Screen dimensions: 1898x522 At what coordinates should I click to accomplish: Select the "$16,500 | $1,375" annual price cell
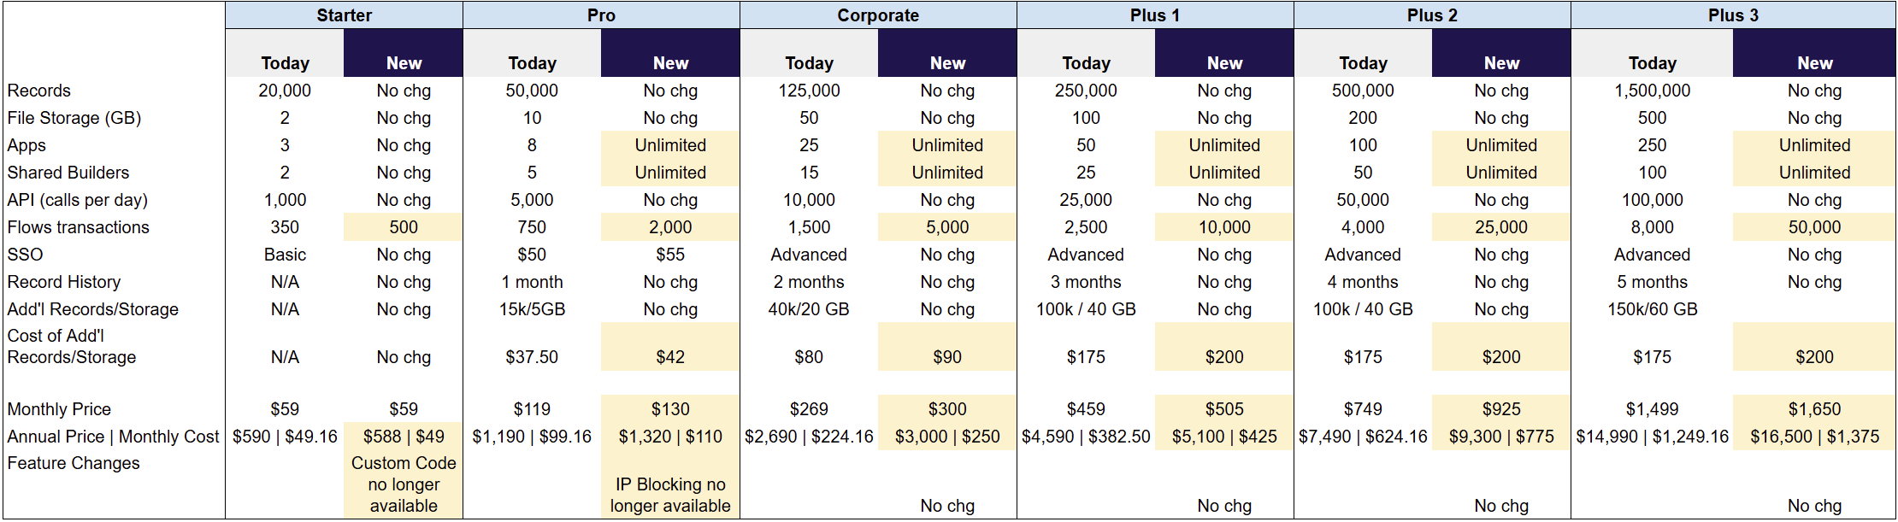coord(1814,437)
